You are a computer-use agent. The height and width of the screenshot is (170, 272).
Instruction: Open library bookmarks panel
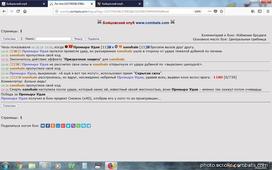(253, 11)
